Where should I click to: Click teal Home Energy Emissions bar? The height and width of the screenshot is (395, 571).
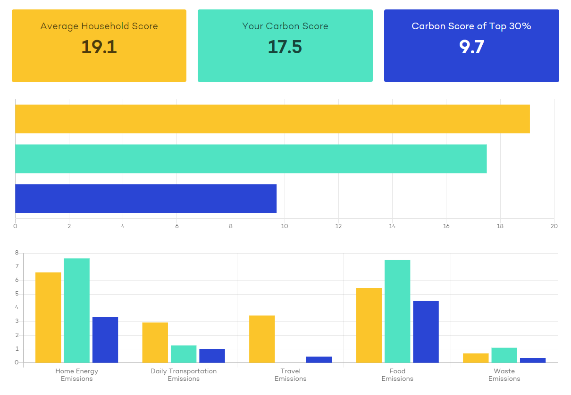(x=76, y=311)
